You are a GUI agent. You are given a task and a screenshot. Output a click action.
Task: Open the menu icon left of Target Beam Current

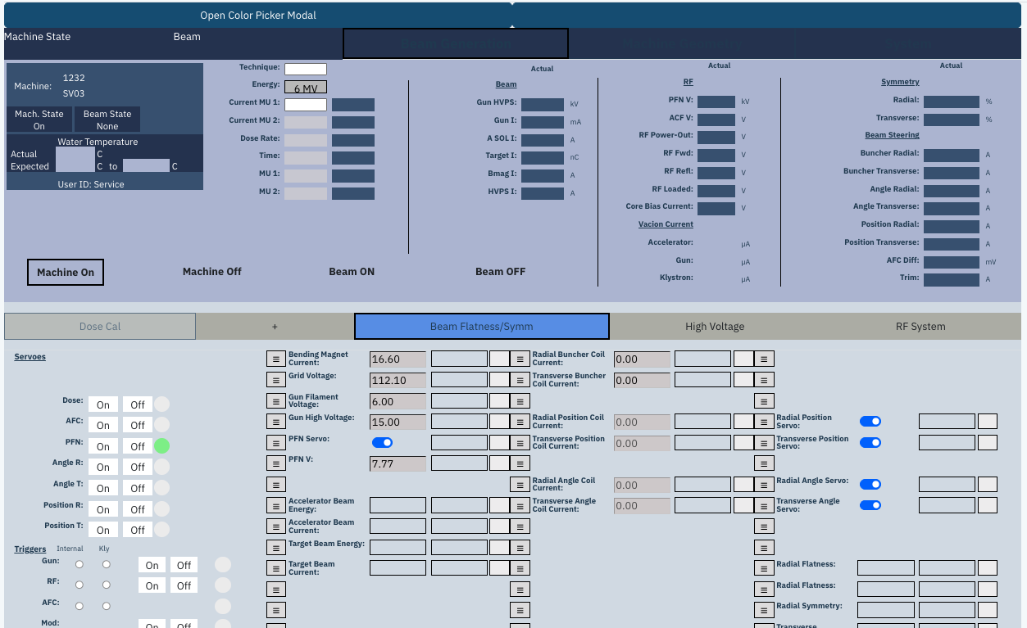pos(276,568)
